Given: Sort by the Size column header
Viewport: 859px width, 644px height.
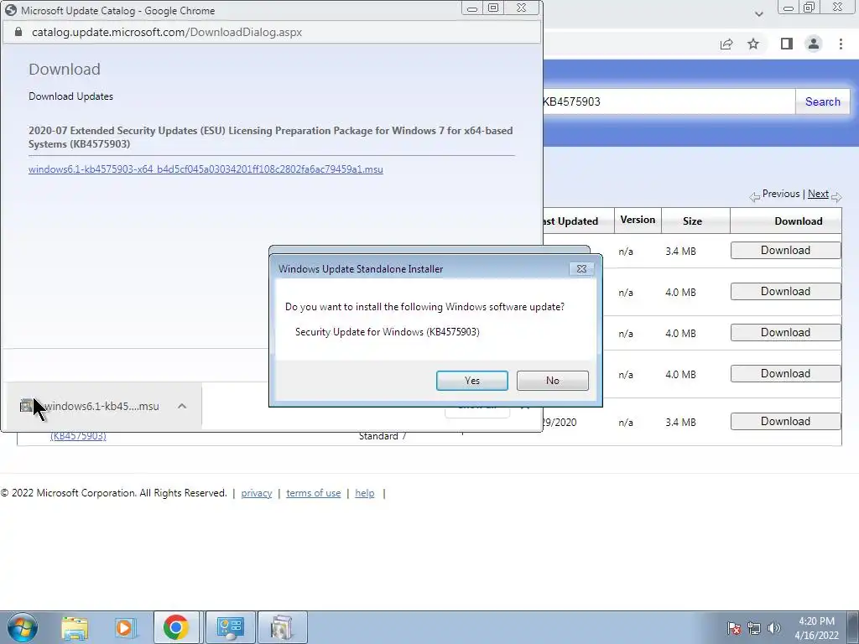Looking at the screenshot, I should (692, 221).
